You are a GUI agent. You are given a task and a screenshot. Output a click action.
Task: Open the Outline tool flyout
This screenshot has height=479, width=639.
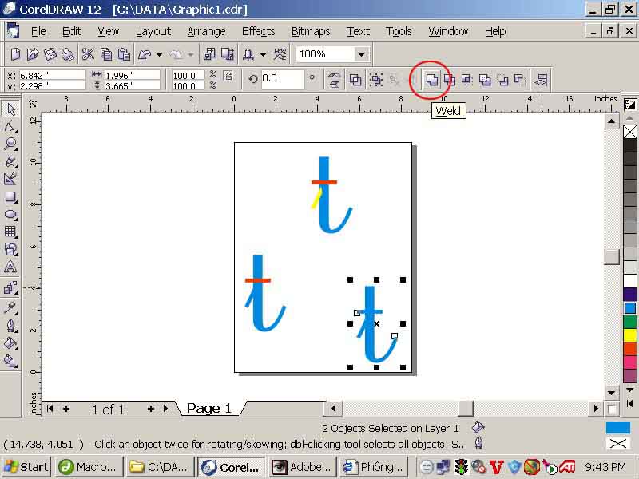pos(10,325)
